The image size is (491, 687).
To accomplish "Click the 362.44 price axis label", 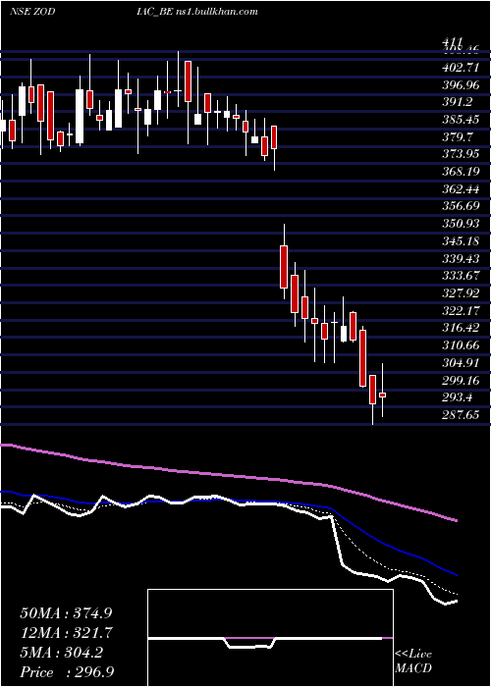I will 462,189.
